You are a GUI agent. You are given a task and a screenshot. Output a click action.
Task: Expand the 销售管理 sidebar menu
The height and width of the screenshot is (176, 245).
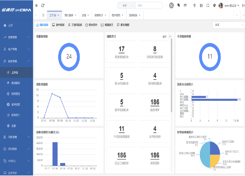(16, 37)
